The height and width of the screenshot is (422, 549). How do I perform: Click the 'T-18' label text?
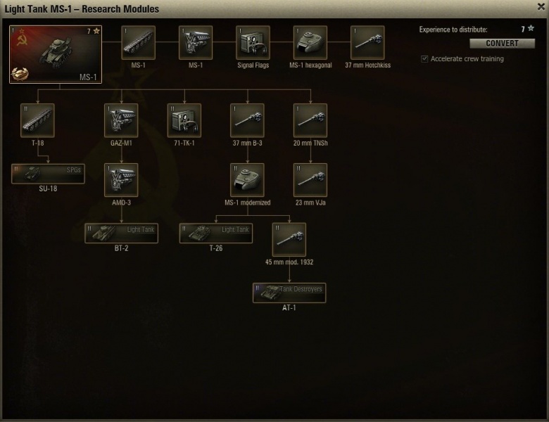click(x=37, y=143)
